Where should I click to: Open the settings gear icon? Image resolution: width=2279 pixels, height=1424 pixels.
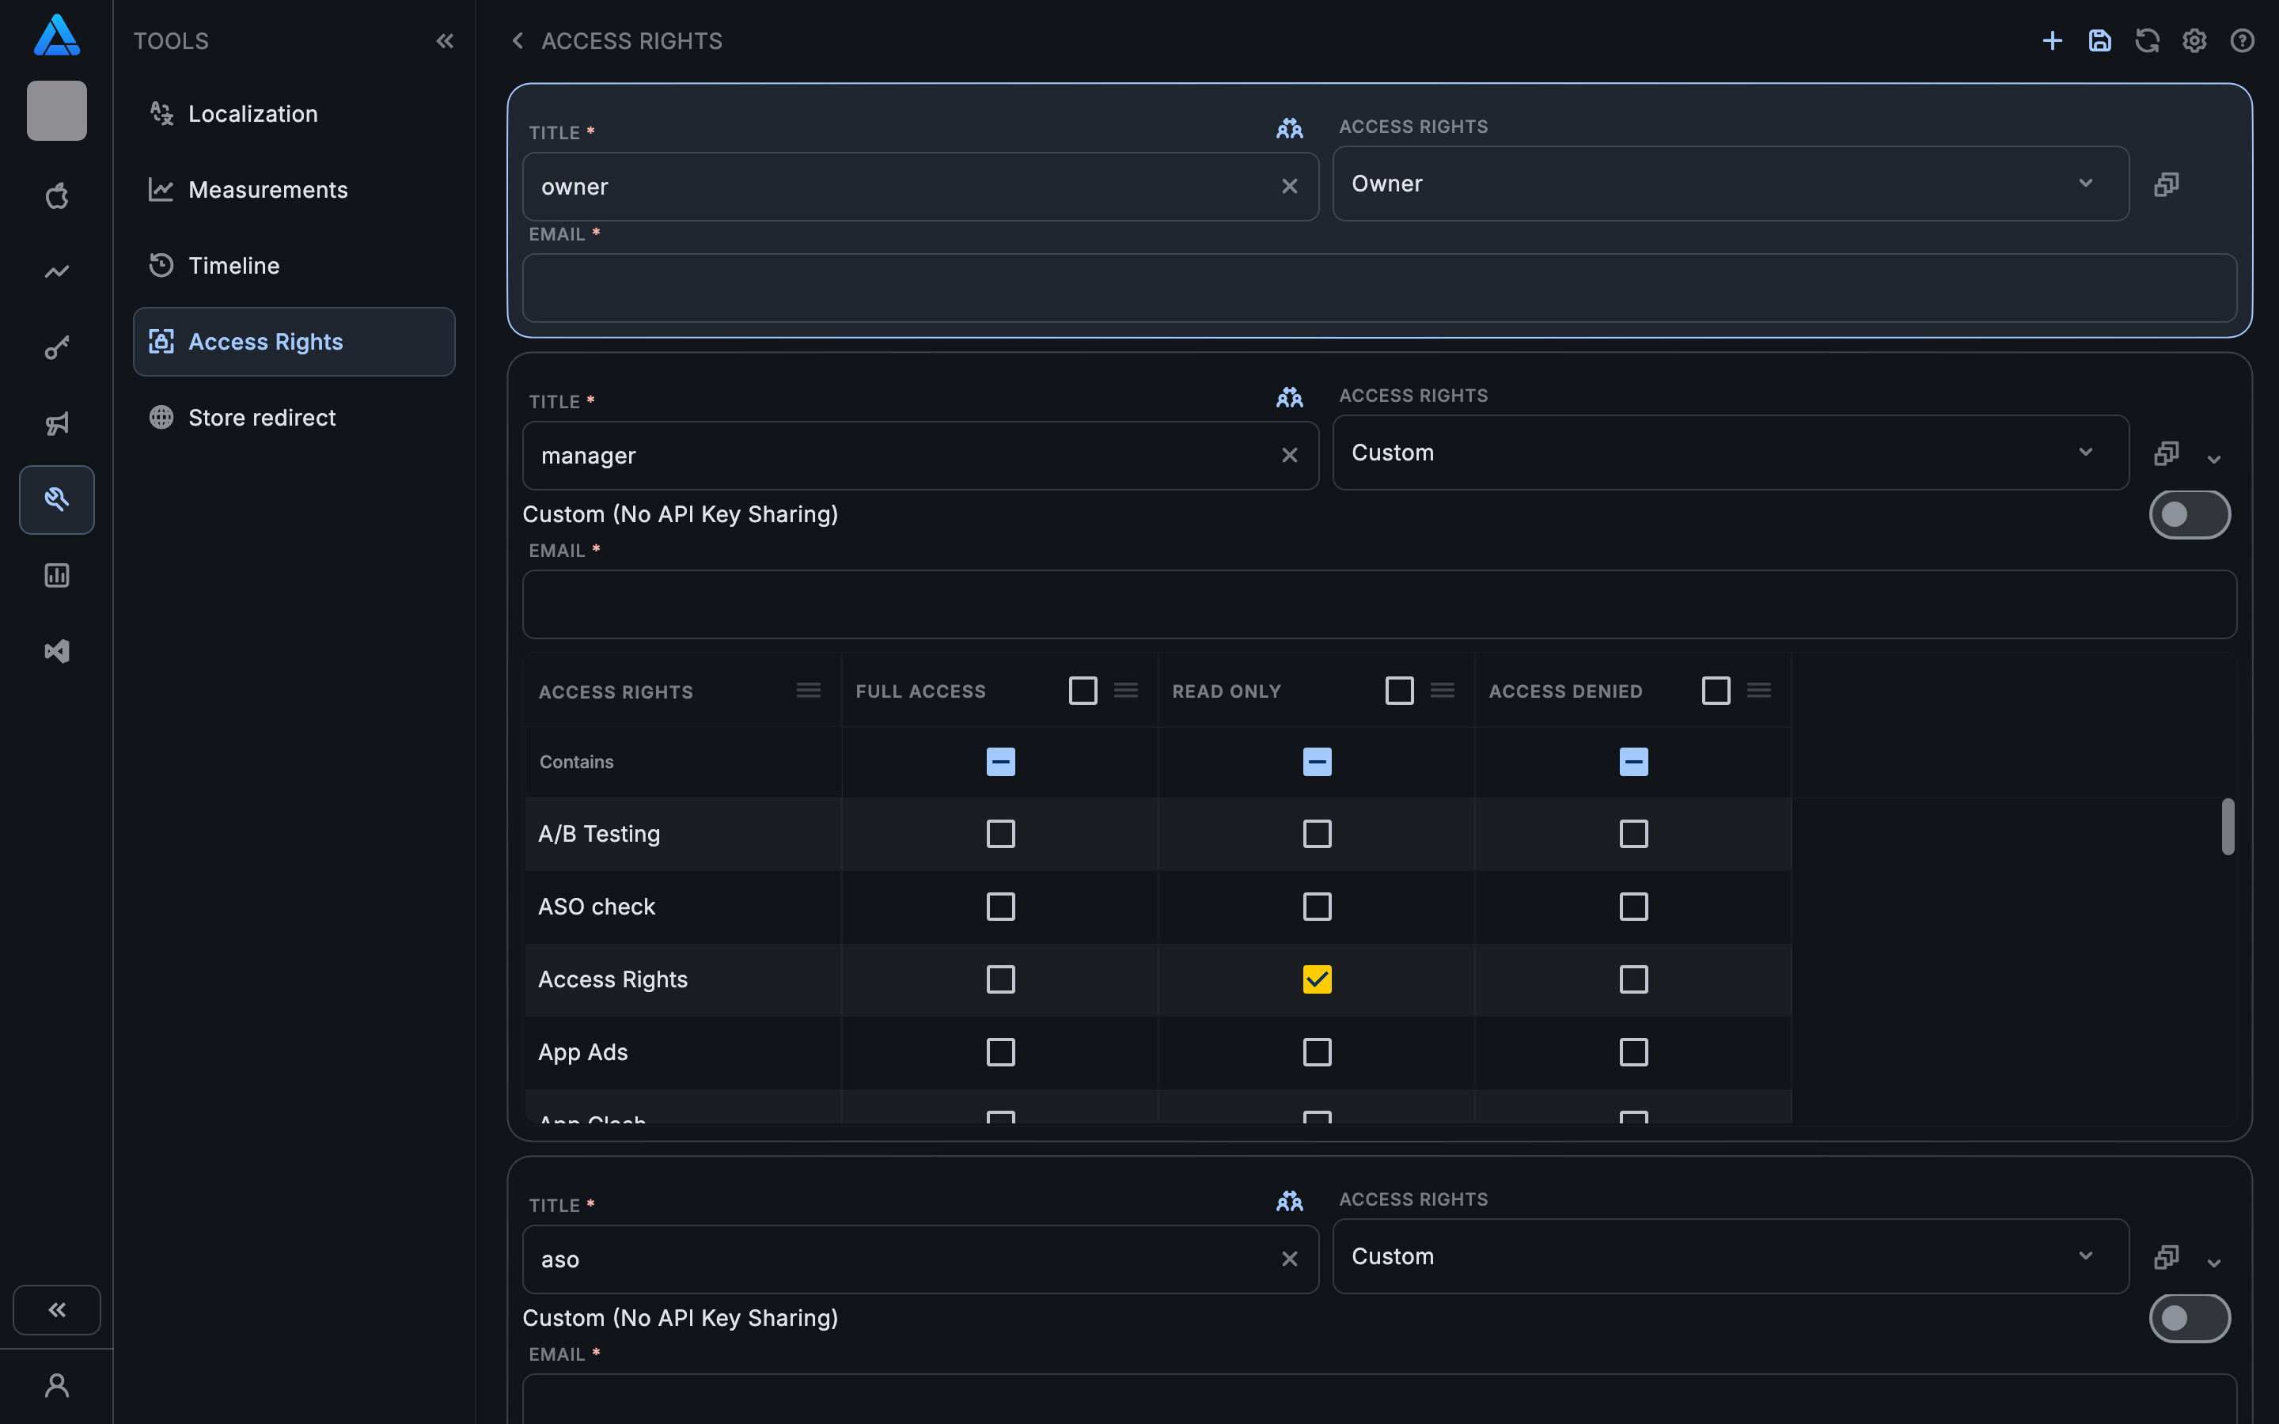click(x=2194, y=40)
